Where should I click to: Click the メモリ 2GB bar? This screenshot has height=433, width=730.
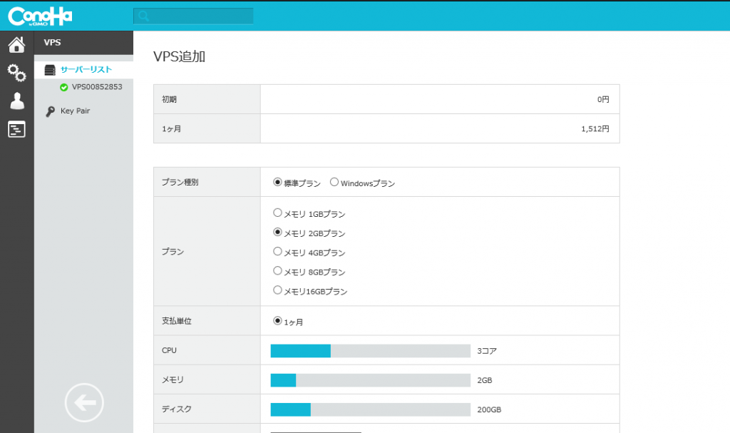tap(371, 380)
